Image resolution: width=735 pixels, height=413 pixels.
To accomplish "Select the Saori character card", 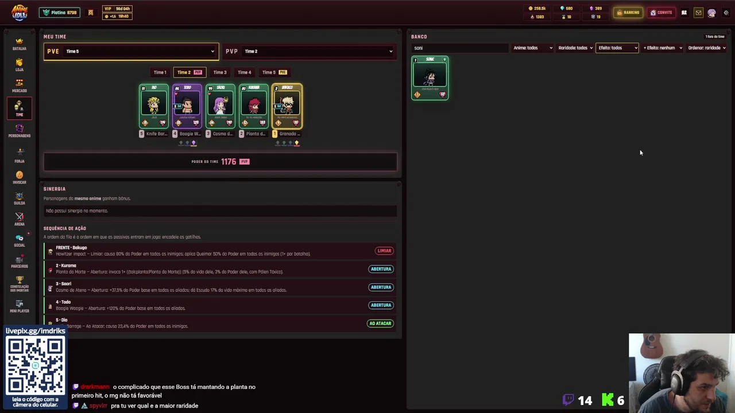I will tap(220, 106).
